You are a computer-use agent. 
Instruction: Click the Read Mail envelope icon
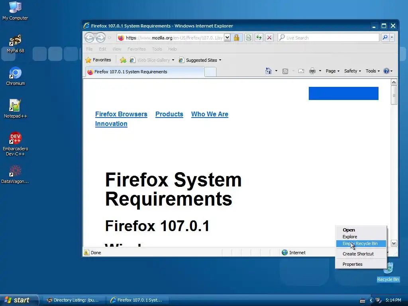pyautogui.click(x=301, y=71)
